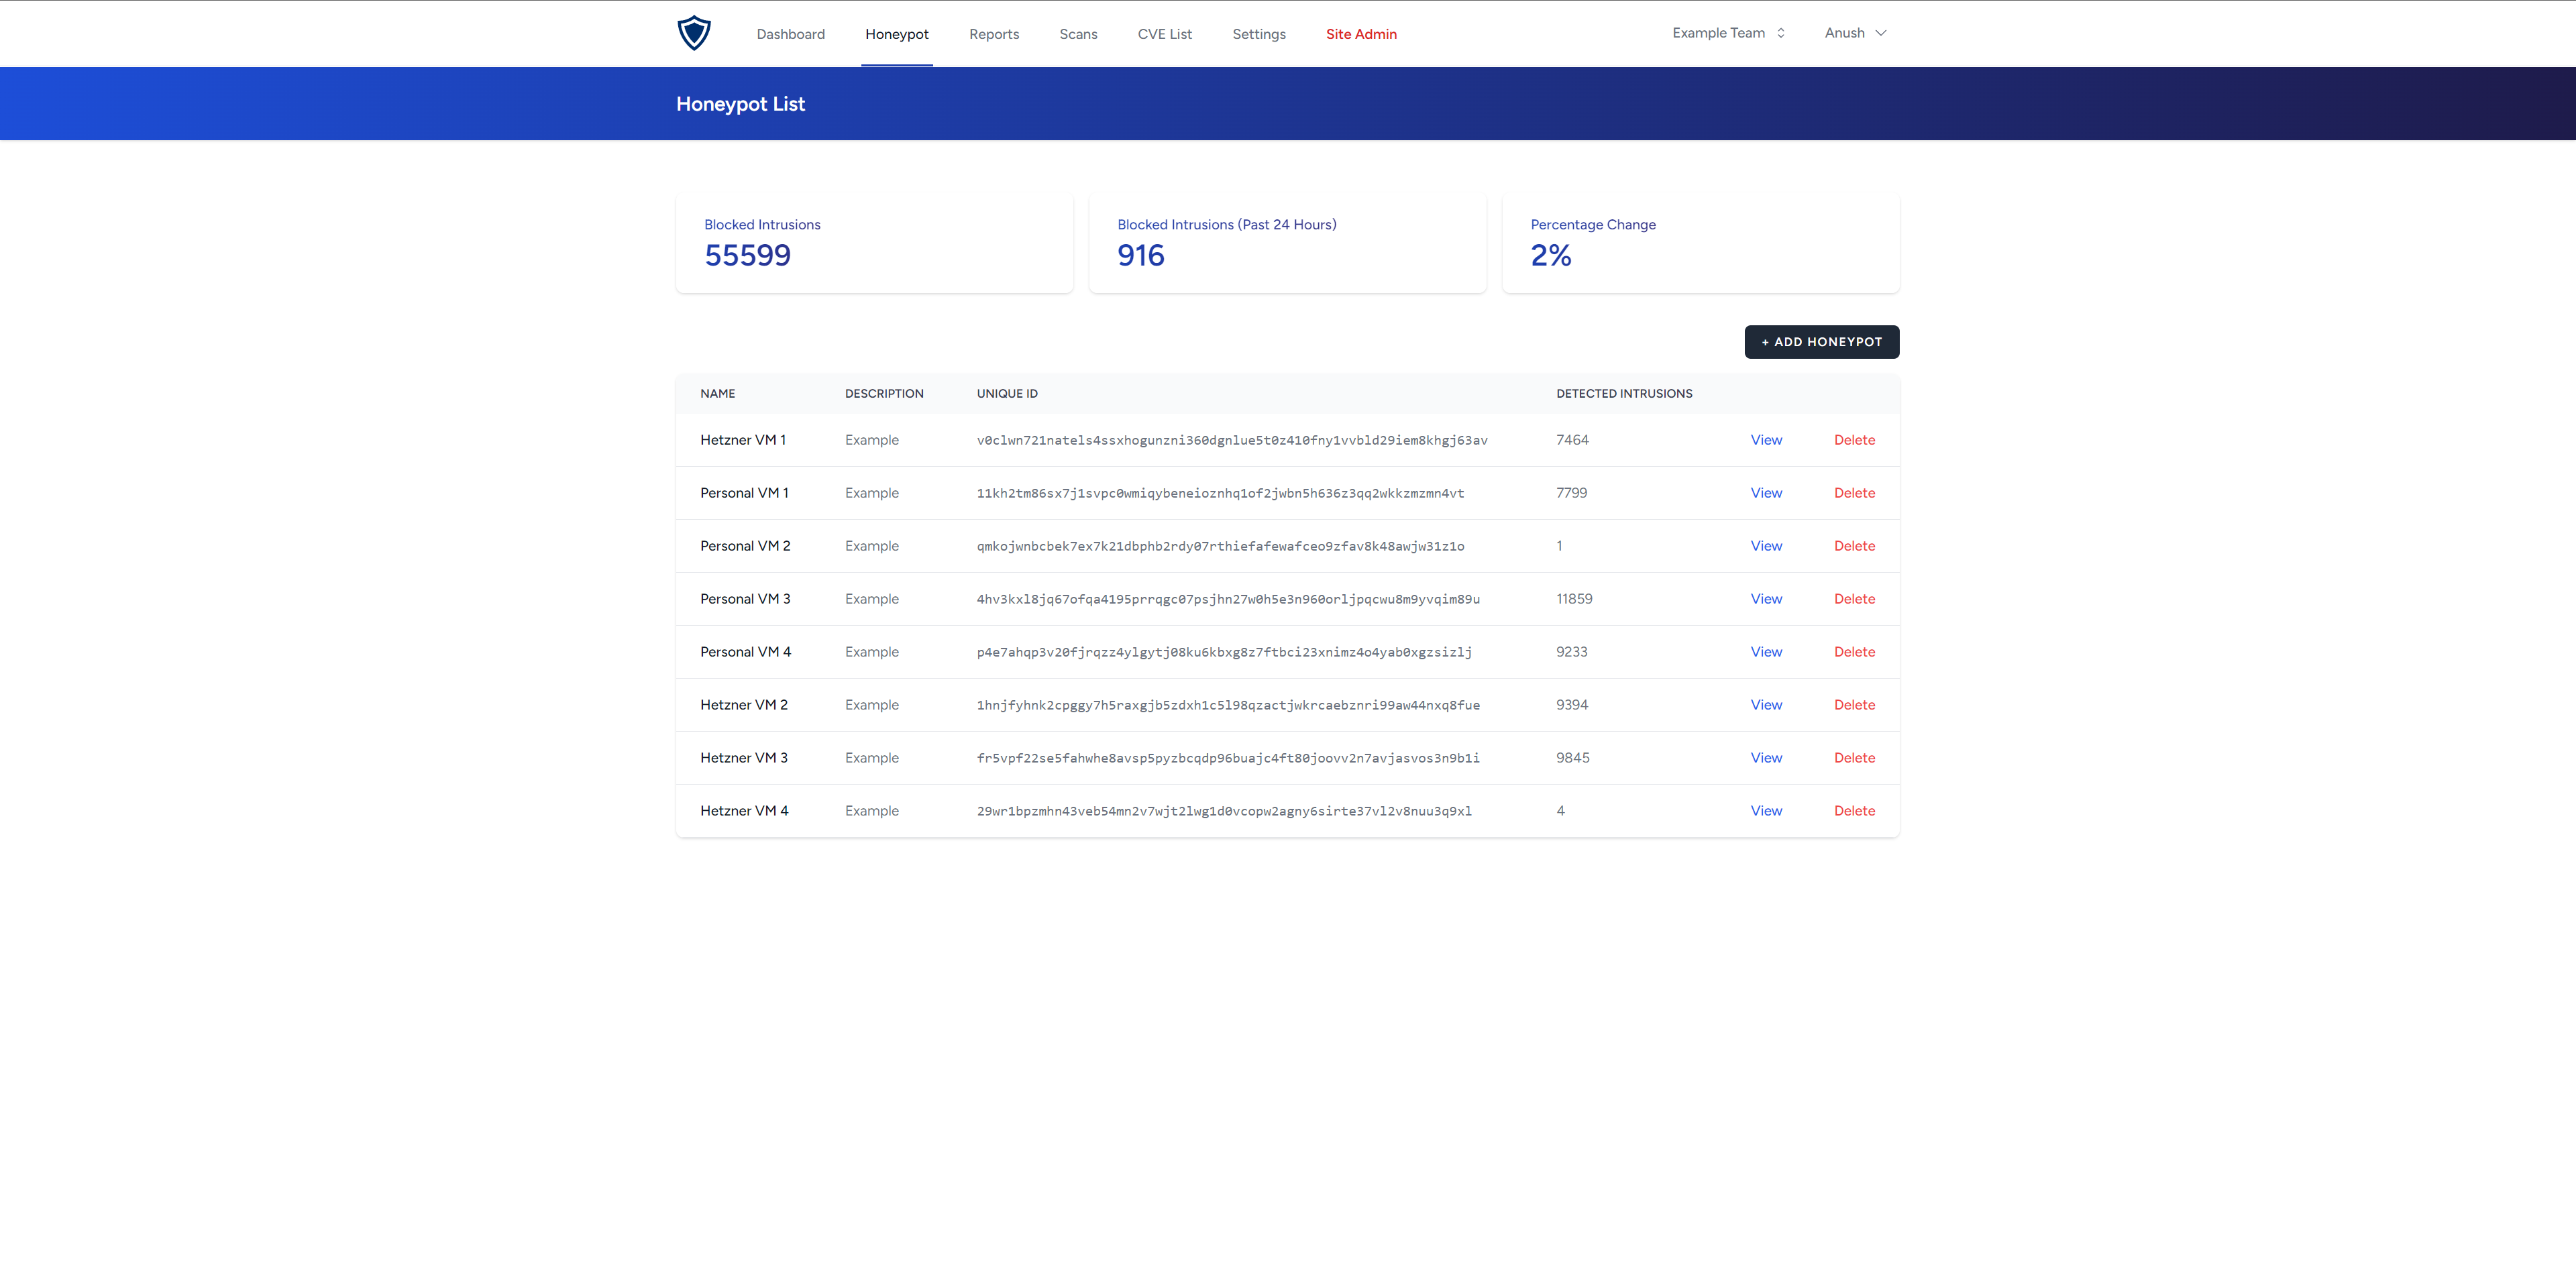Click the unique ID starting with v0clwn721
The height and width of the screenshot is (1287, 2576).
[x=1232, y=441]
